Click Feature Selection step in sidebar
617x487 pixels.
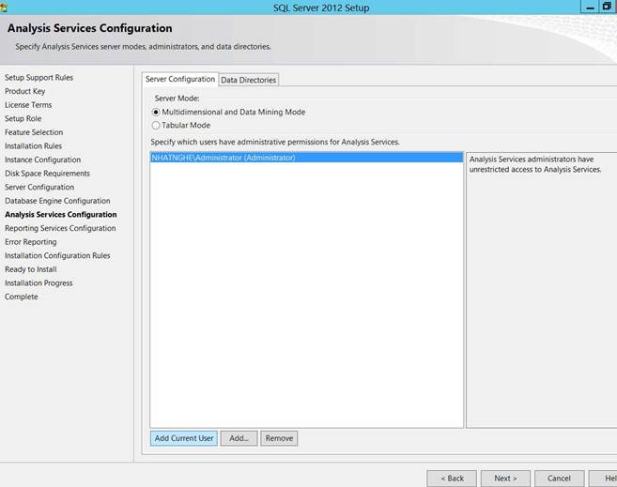point(34,132)
